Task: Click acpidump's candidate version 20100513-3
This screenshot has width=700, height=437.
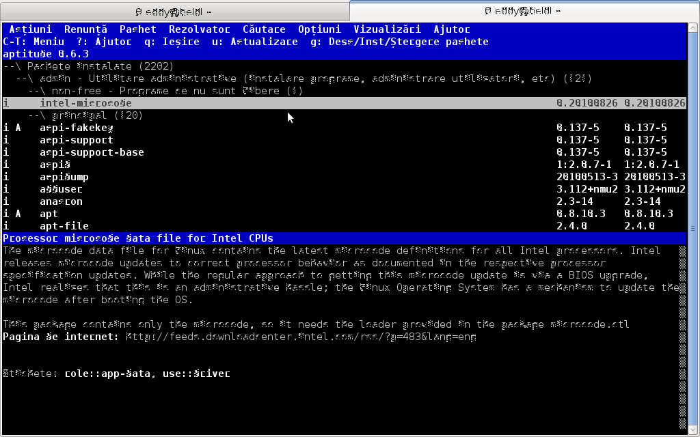Action: [654, 177]
